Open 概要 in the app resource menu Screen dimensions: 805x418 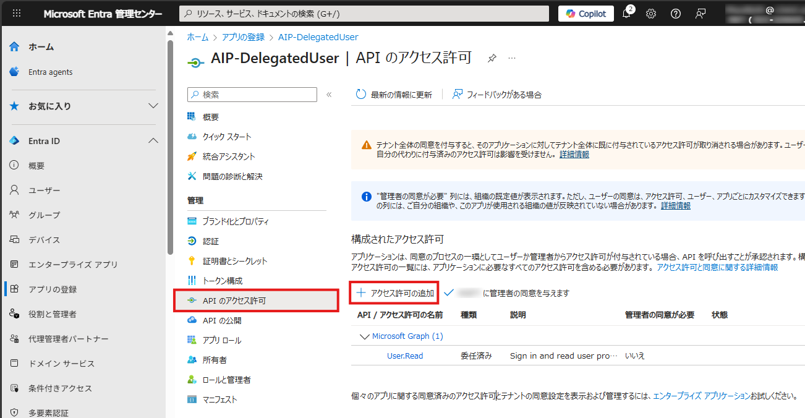tap(211, 117)
